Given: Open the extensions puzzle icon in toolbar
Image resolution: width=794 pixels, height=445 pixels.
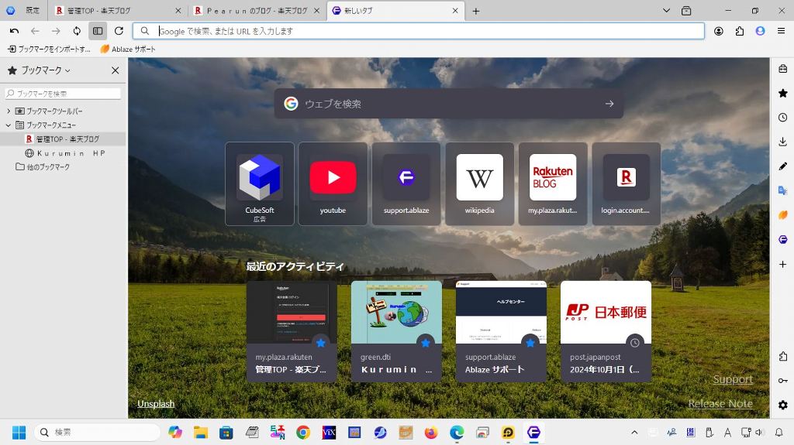Looking at the screenshot, I should click(x=739, y=31).
